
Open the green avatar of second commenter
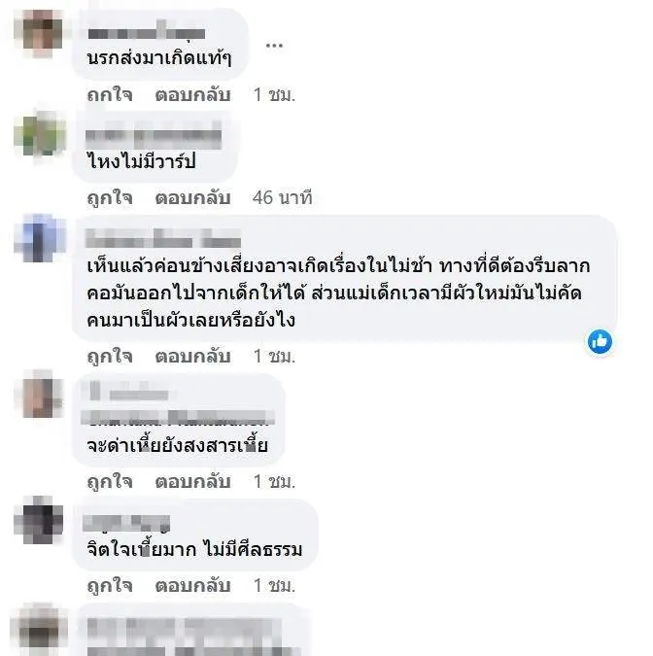point(40,135)
